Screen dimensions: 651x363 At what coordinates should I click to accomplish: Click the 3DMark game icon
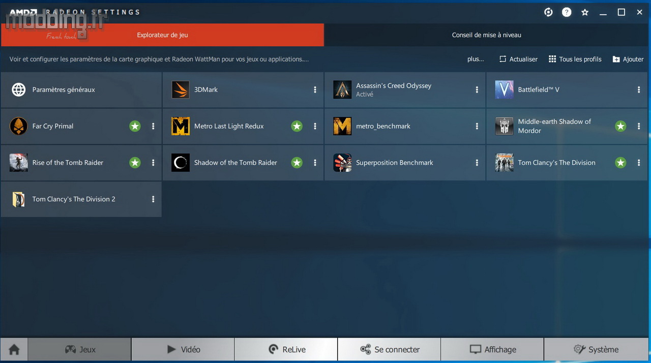[x=181, y=89]
